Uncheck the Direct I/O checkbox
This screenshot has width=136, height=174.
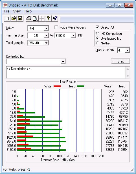click(97, 27)
